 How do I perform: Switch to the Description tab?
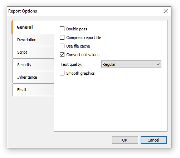click(33, 40)
